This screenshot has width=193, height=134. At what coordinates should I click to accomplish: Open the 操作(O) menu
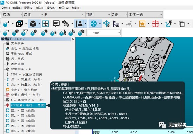[x=52, y=8]
